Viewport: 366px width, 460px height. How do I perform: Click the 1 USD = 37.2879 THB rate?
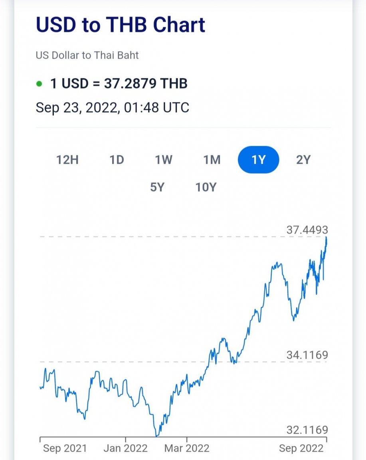coord(119,83)
